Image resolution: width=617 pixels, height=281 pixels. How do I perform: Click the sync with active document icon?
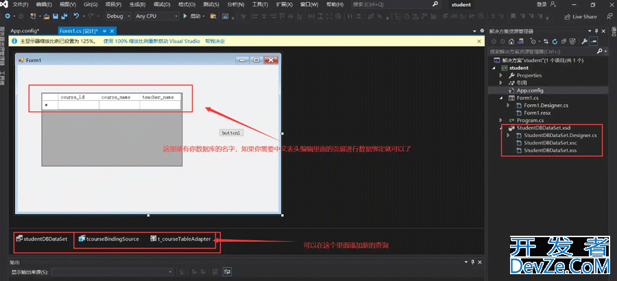pyautogui.click(x=546, y=41)
